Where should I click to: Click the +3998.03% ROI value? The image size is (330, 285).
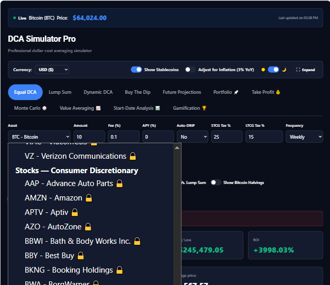click(x=274, y=250)
